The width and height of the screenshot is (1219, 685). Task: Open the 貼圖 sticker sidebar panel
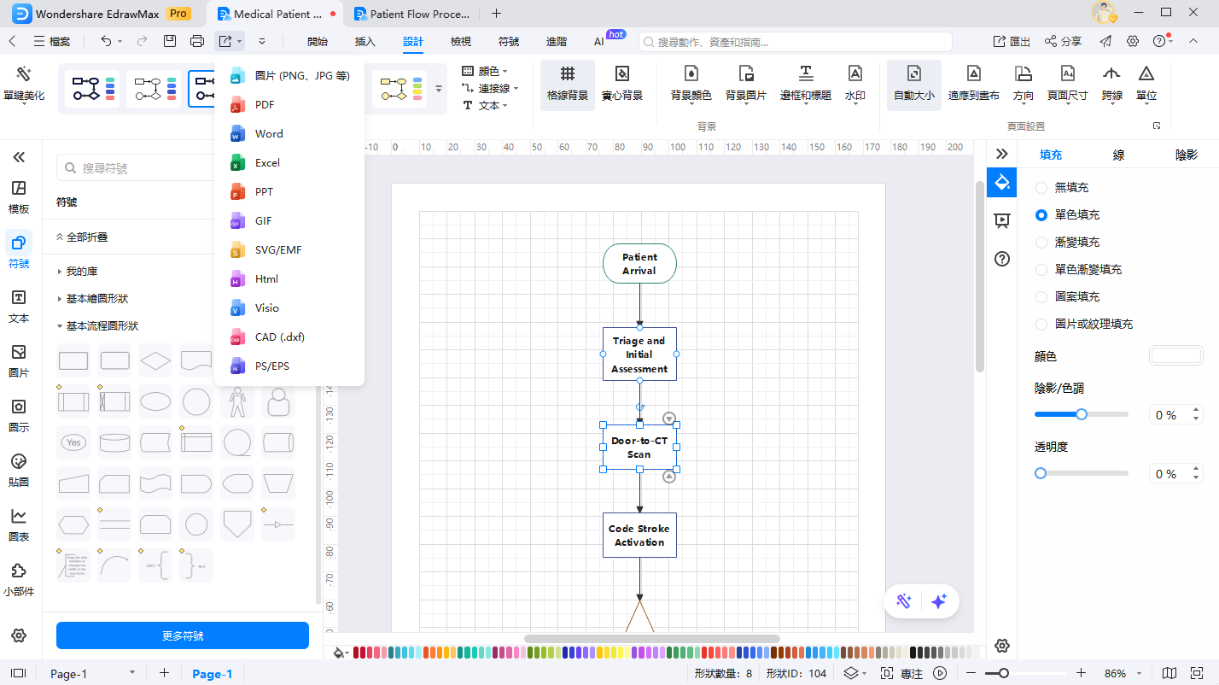pyautogui.click(x=19, y=471)
